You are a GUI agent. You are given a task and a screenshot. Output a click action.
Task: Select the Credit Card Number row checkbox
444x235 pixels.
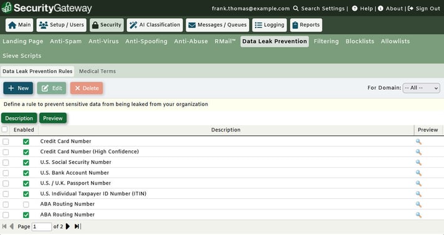6,141
